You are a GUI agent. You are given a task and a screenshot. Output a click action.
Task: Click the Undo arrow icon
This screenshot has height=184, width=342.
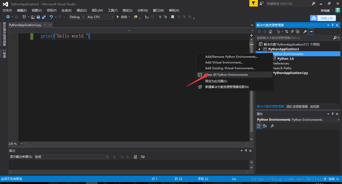(x=51, y=17)
